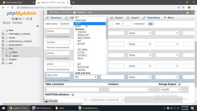Screen dimensions: 197x111
Task: Open the Windows Start button
Action: click(3, 108)
